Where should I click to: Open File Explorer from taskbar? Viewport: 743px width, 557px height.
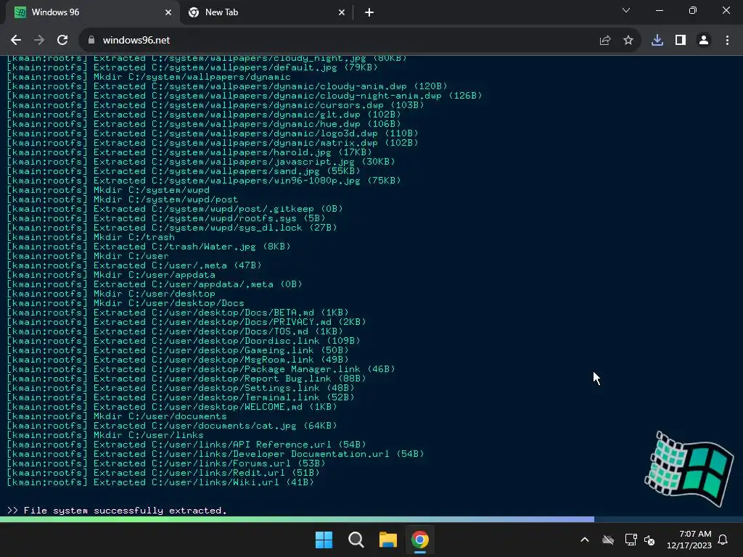[387, 540]
